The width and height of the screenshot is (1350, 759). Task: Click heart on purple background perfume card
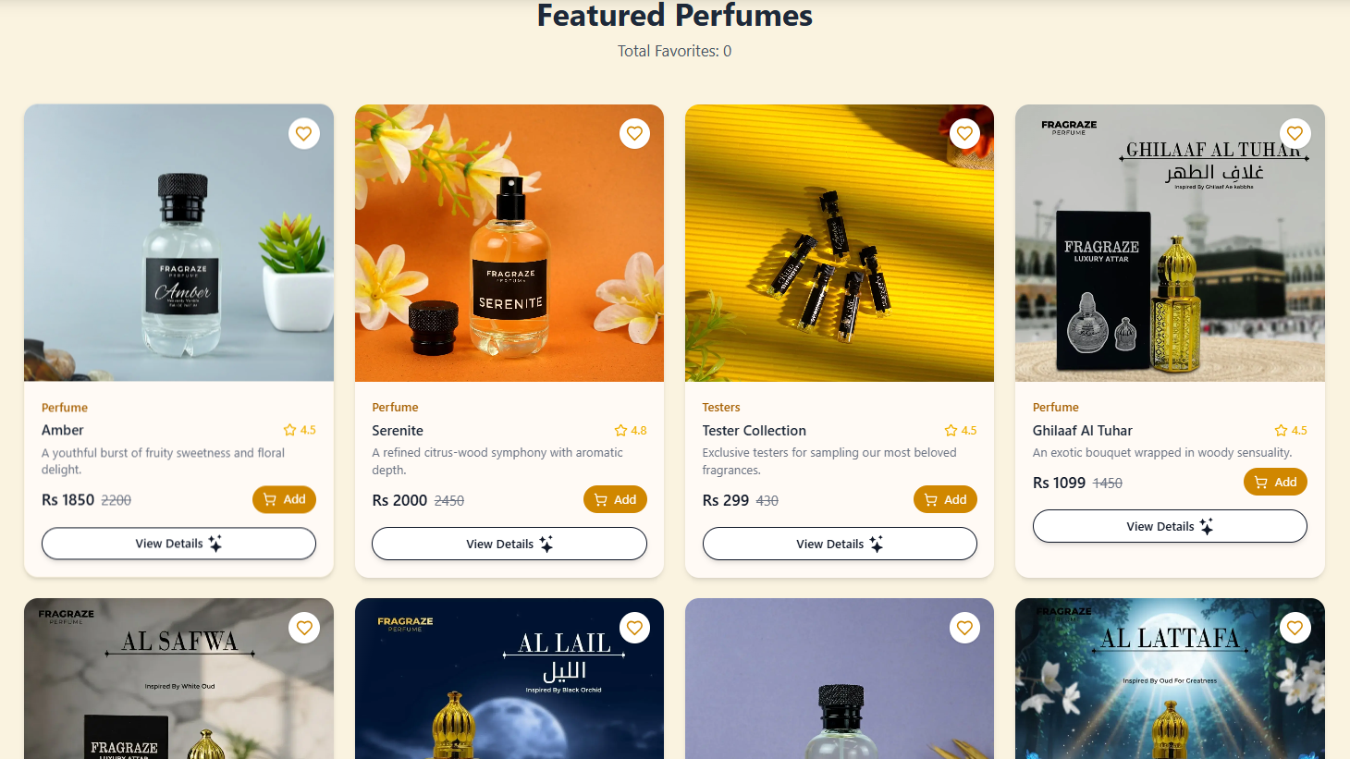964,629
